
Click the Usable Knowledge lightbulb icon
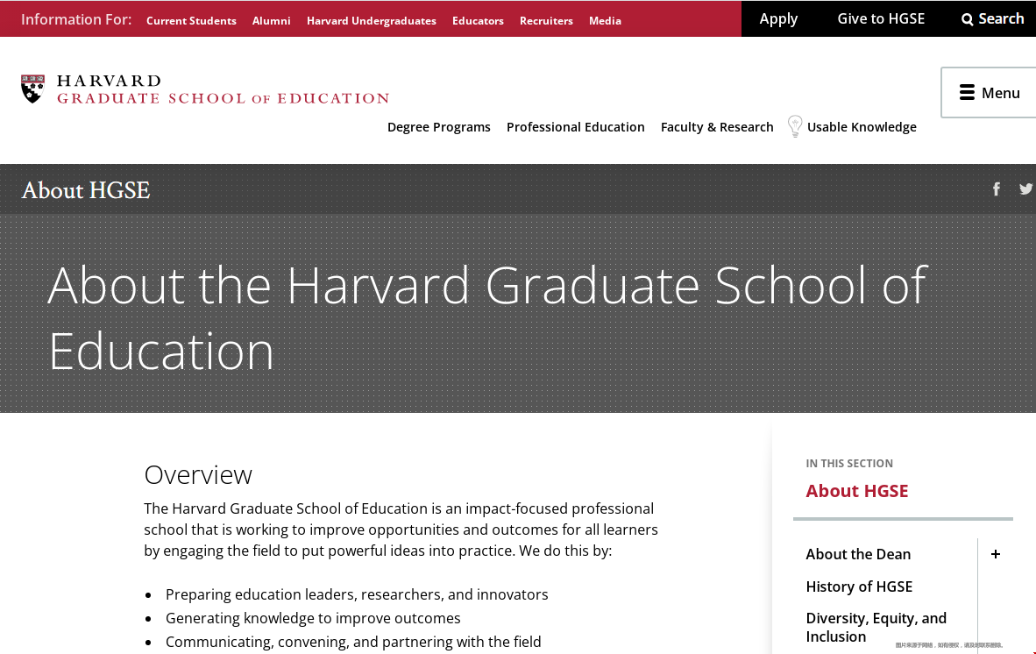tap(795, 126)
